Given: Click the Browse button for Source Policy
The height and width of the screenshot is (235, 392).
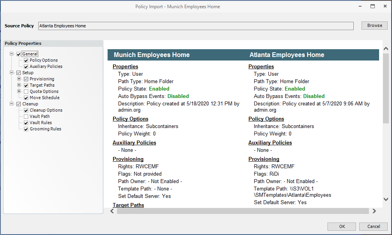Looking at the screenshot, I should click(374, 26).
